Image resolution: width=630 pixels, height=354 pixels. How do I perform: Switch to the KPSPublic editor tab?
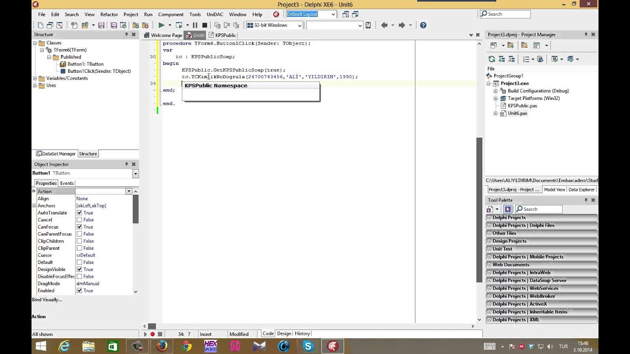[x=222, y=35]
